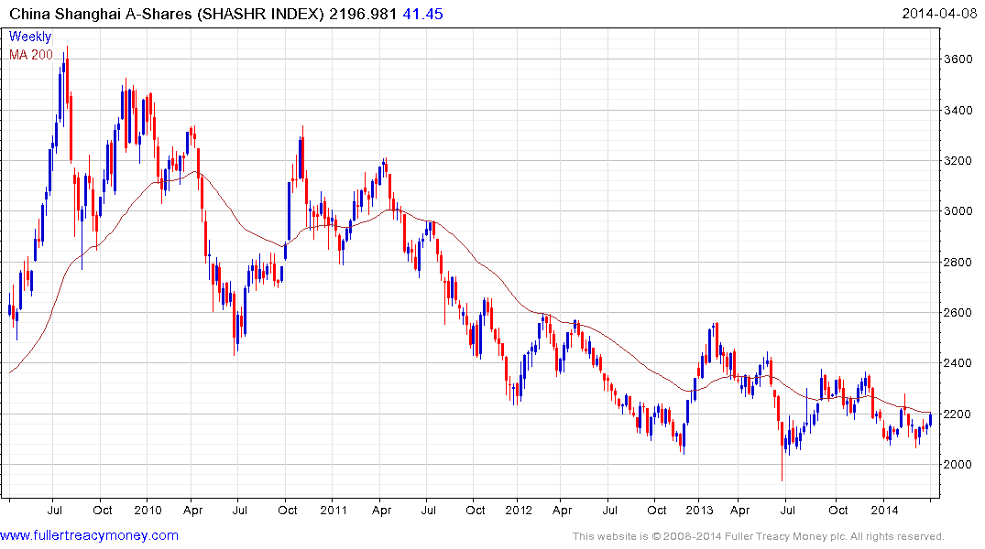Click the 3000 price axis label
Image resolution: width=985 pixels, height=549 pixels.
coord(958,211)
